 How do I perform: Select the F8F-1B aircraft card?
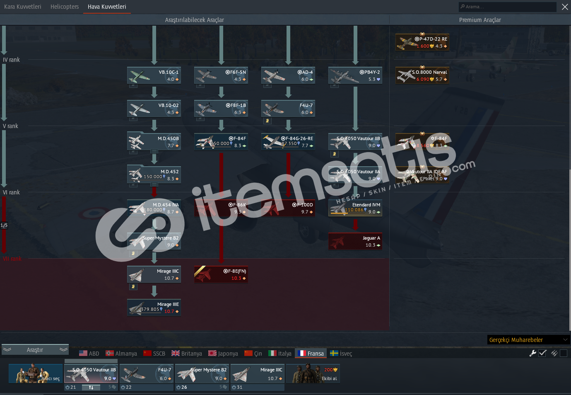point(221,109)
